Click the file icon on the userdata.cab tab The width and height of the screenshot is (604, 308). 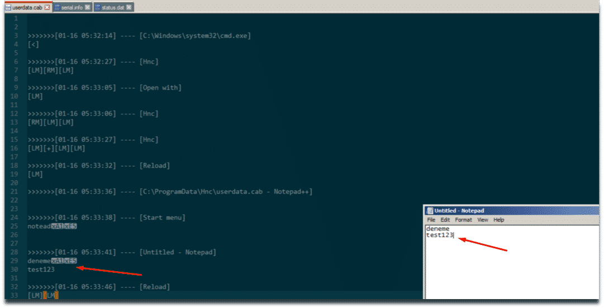click(x=8, y=7)
